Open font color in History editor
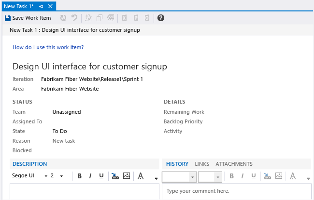This screenshot has width=314, height=200. pos(293,176)
